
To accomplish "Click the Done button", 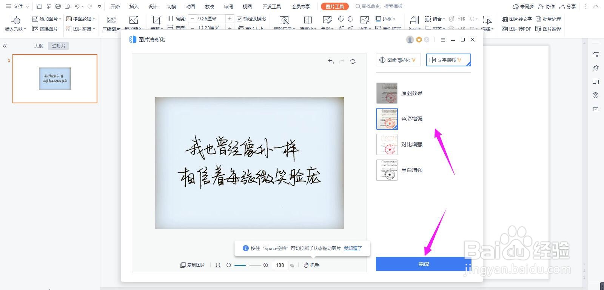I will pos(424,264).
